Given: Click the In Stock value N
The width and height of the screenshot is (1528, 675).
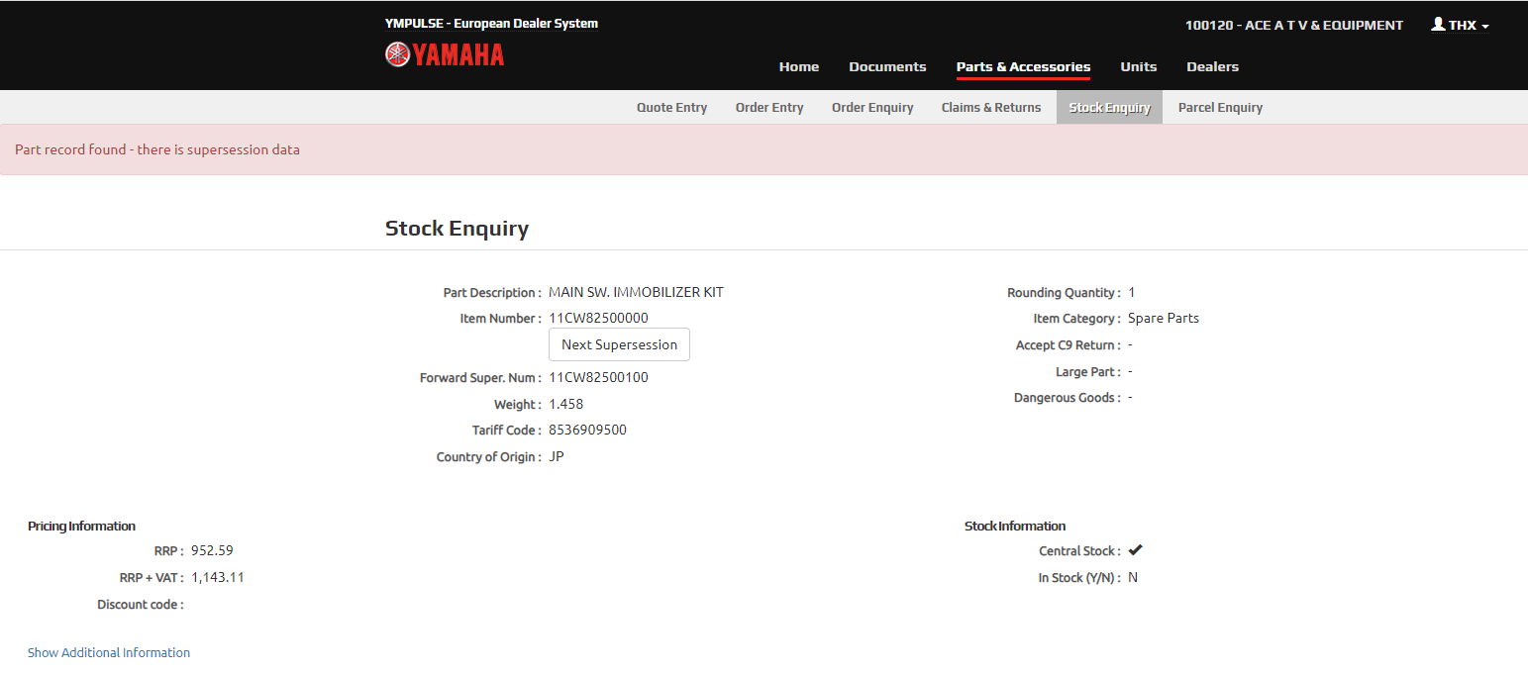Looking at the screenshot, I should [x=1133, y=577].
